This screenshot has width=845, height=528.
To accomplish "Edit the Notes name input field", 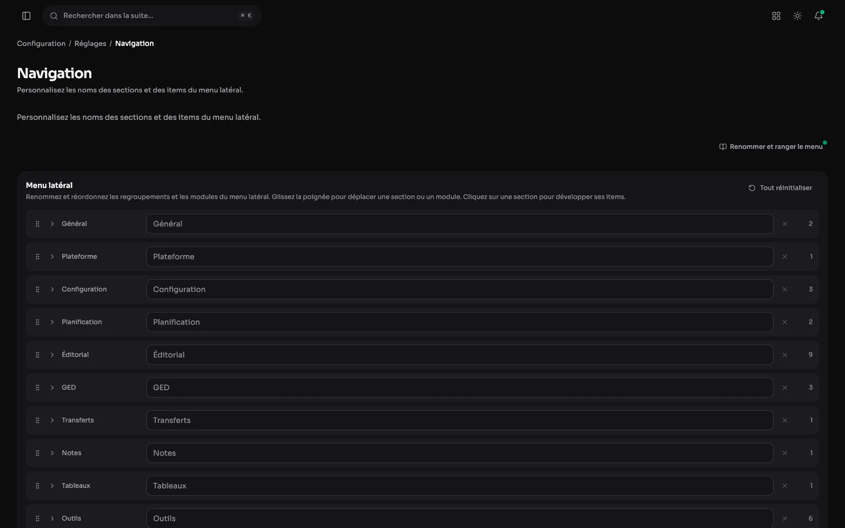I will click(460, 453).
